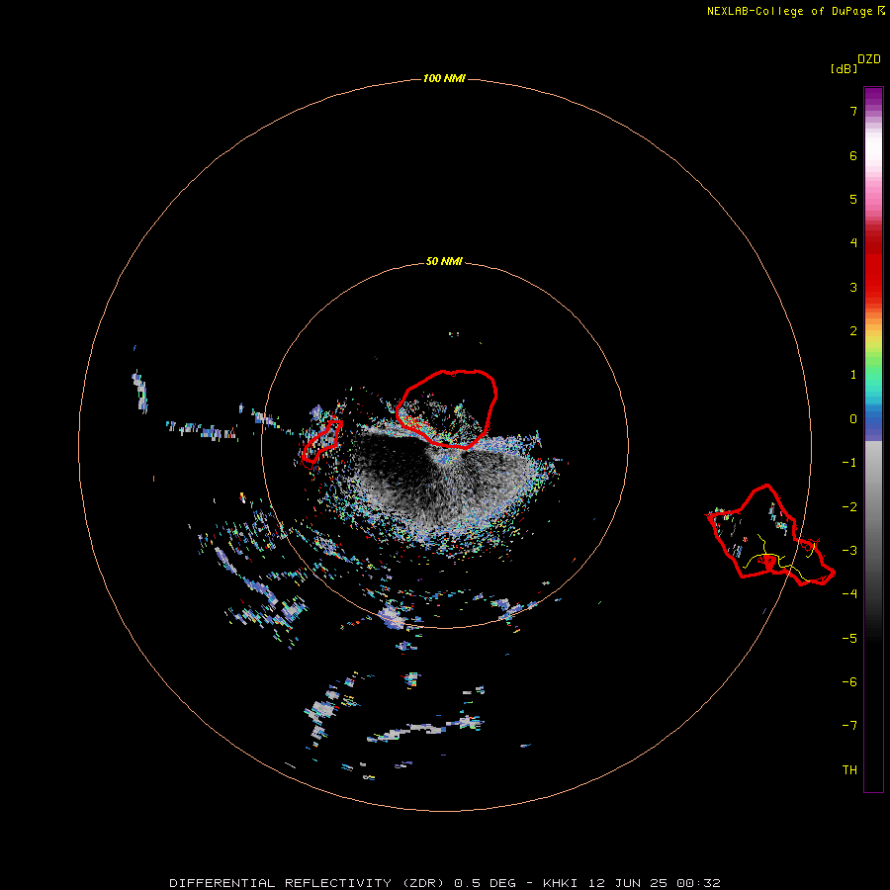Click the -7 value on the dB scale
Viewport: 890px width, 890px height.
coord(849,726)
